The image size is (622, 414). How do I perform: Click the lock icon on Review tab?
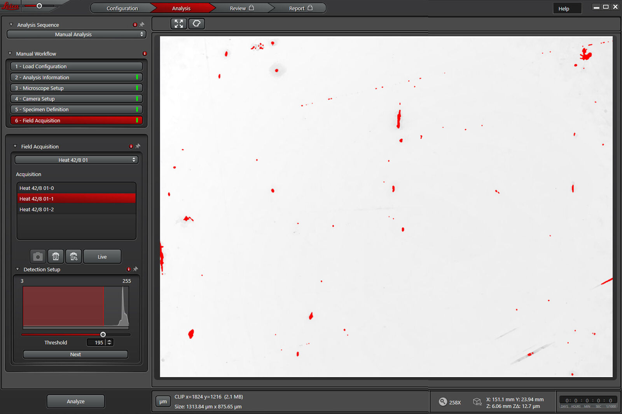point(252,8)
